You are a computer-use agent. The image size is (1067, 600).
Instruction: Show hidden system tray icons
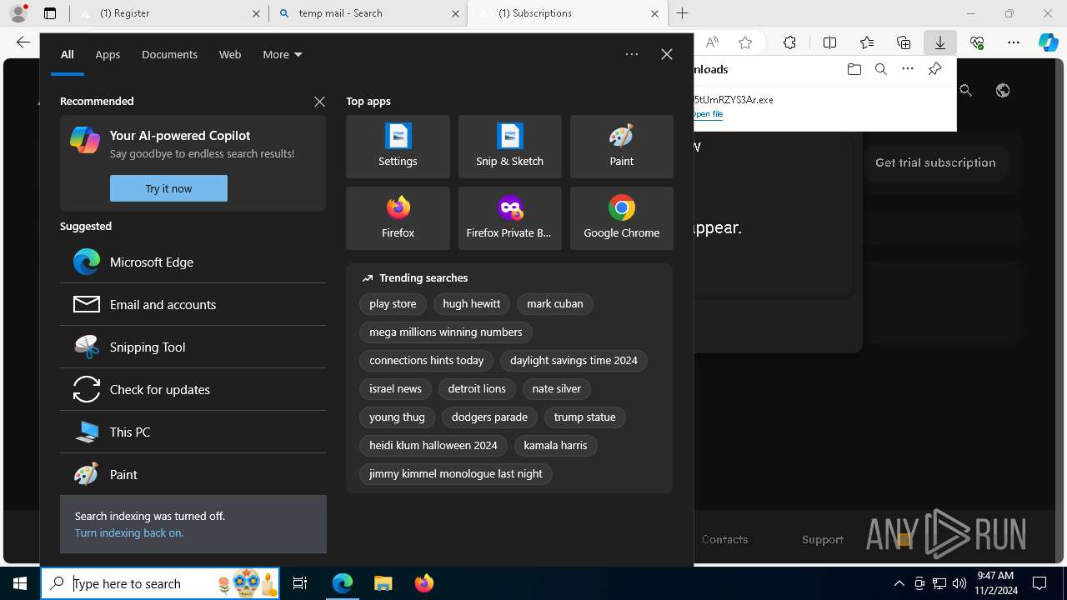(x=899, y=583)
